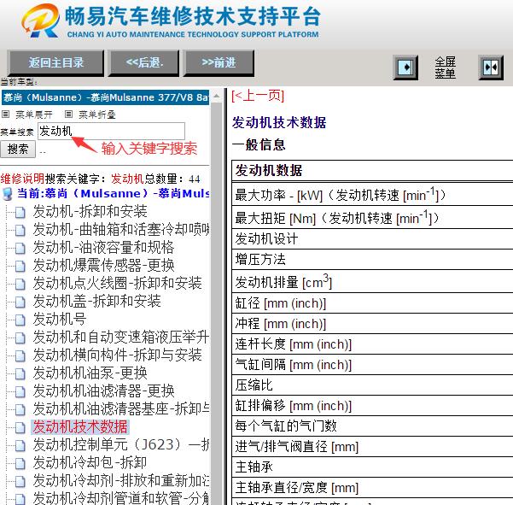Focus the 菜单搜索 keyword input field
The image size is (513, 505).
pos(111,131)
